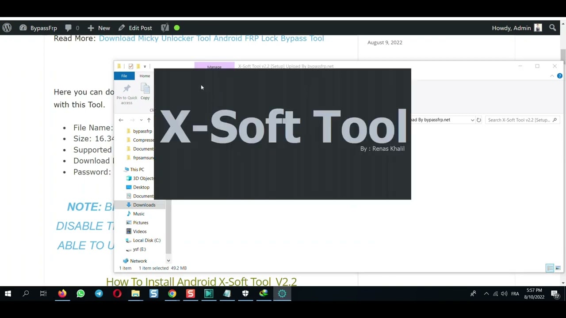
Task: Open the Howdy, Admin account menu
Action: 516,28
